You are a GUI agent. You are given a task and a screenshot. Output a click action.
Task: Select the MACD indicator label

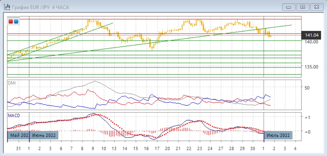[14, 116]
